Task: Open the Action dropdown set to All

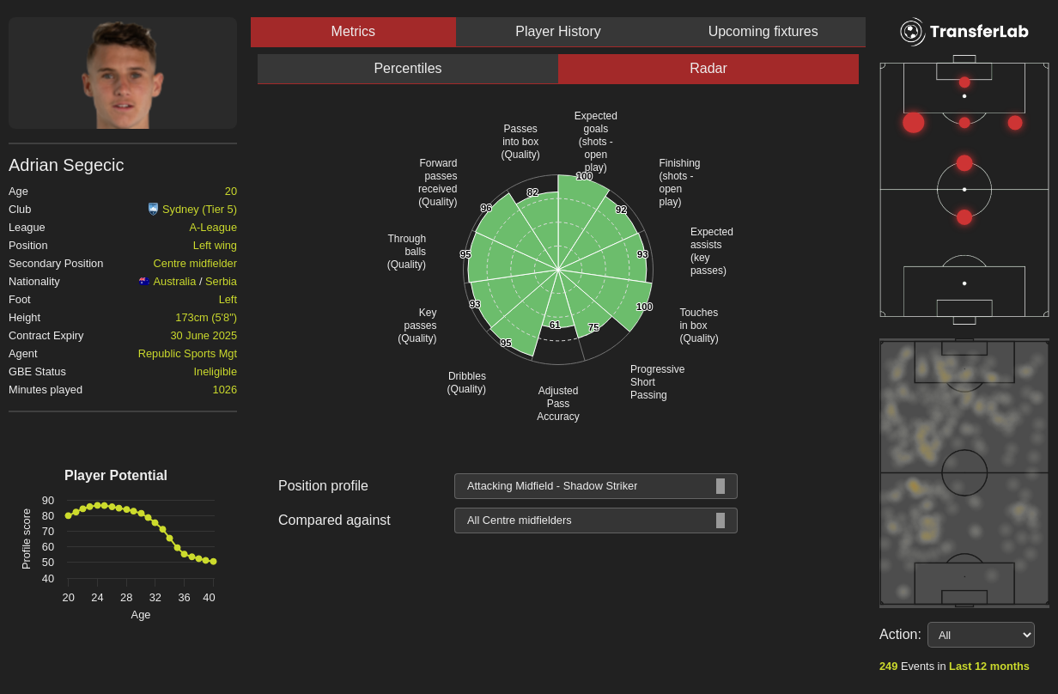Action: [x=981, y=635]
